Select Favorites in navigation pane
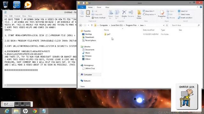The height and width of the screenshot is (114, 204). coord(86,31)
